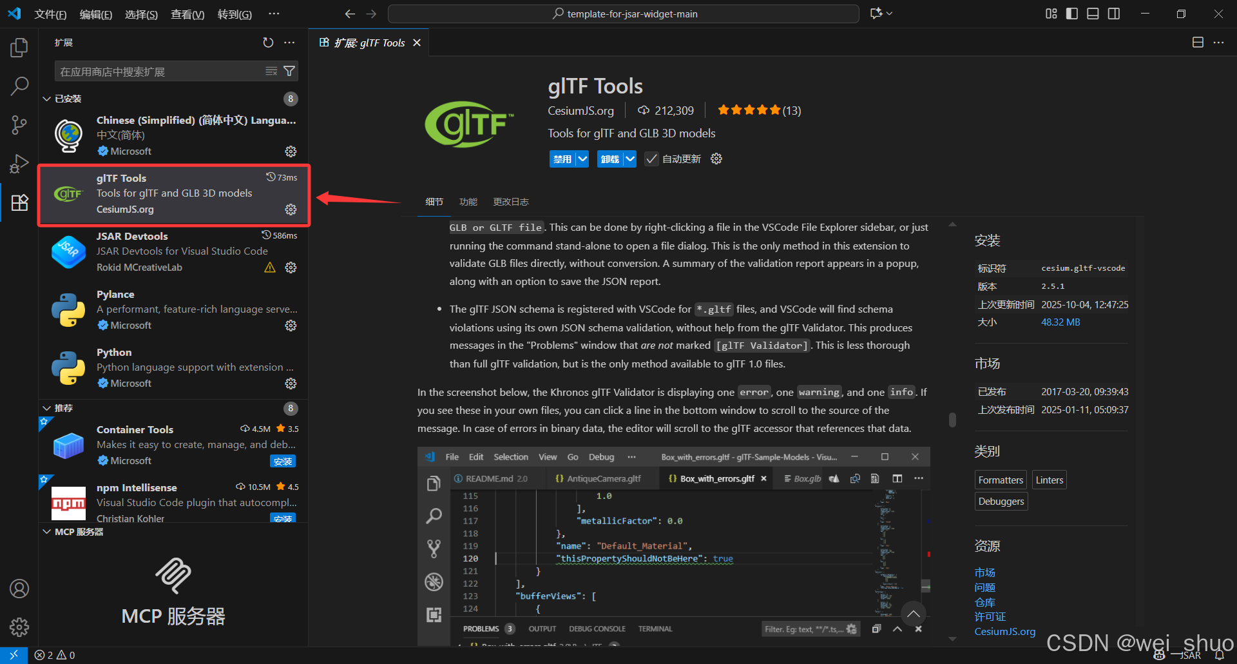This screenshot has width=1237, height=664.
Task: Disable the glTF Tools extension
Action: 562,159
